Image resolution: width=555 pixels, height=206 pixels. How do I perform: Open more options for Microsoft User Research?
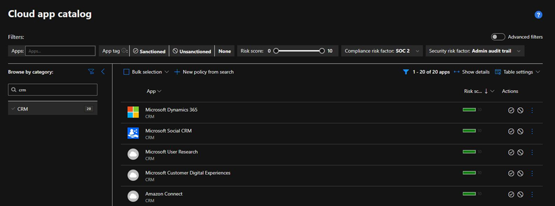click(x=532, y=152)
